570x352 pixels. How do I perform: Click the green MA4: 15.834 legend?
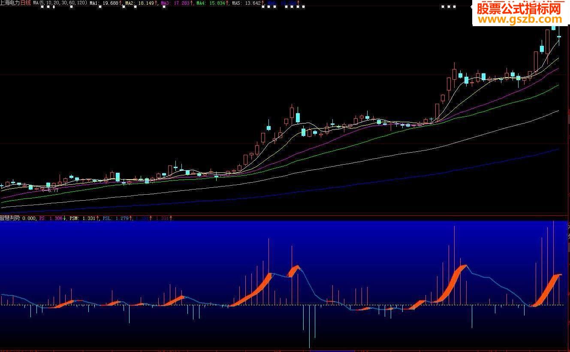pos(210,3)
